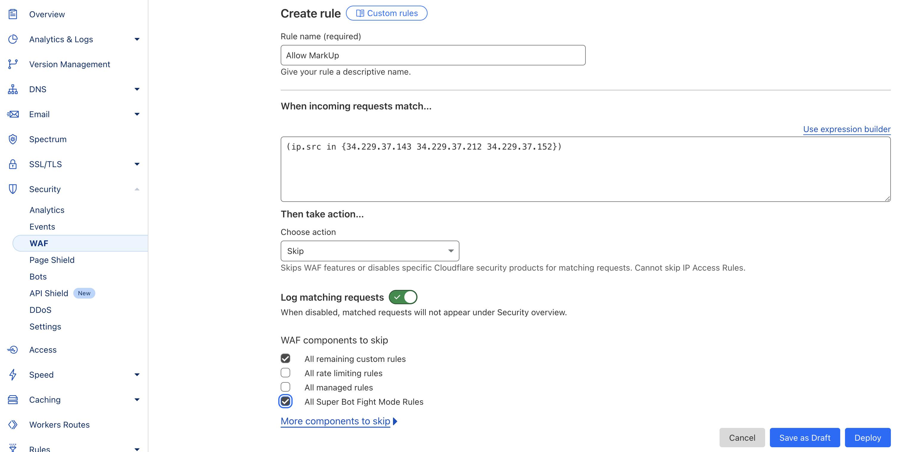Image resolution: width=901 pixels, height=452 pixels.
Task: Check All rate limiting rules checkbox
Action: click(285, 373)
